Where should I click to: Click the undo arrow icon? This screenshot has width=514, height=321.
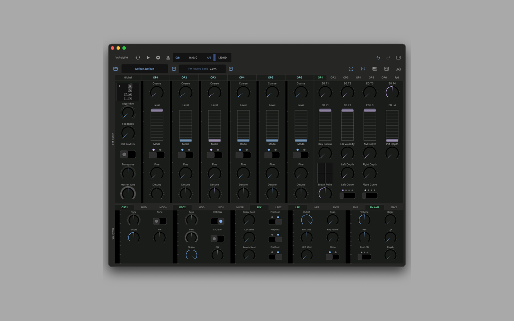click(x=378, y=57)
